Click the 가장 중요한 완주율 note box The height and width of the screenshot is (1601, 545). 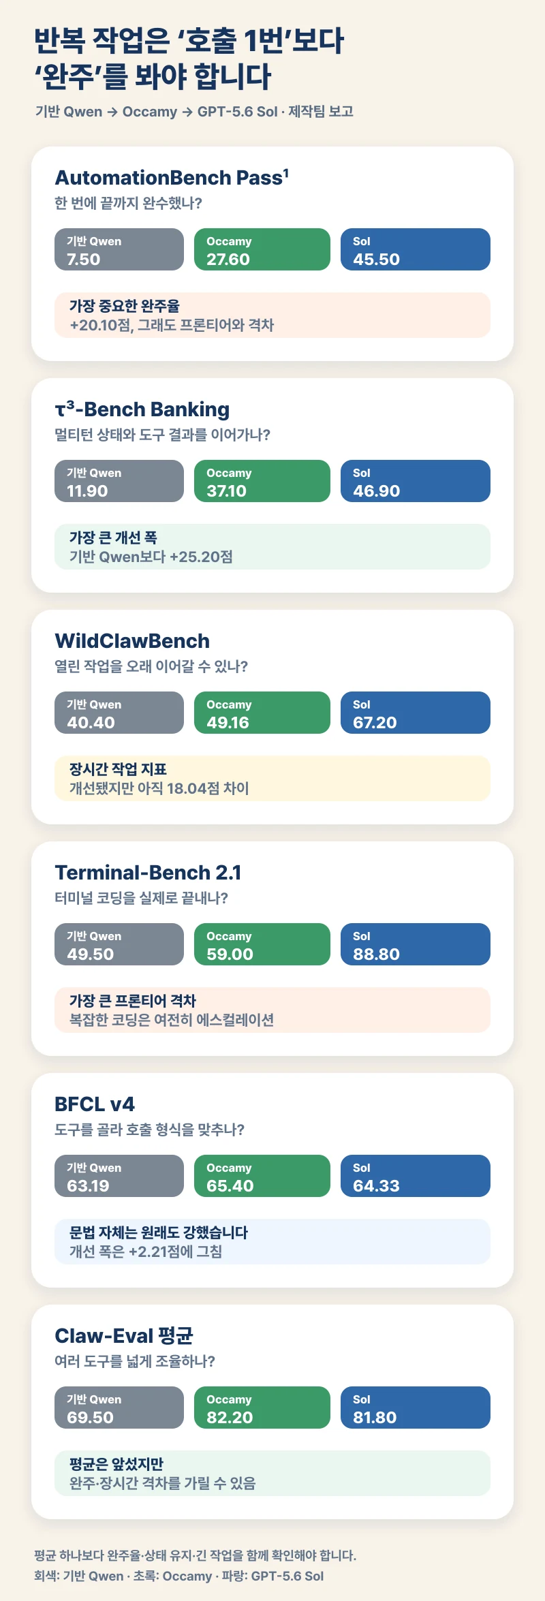[272, 315]
